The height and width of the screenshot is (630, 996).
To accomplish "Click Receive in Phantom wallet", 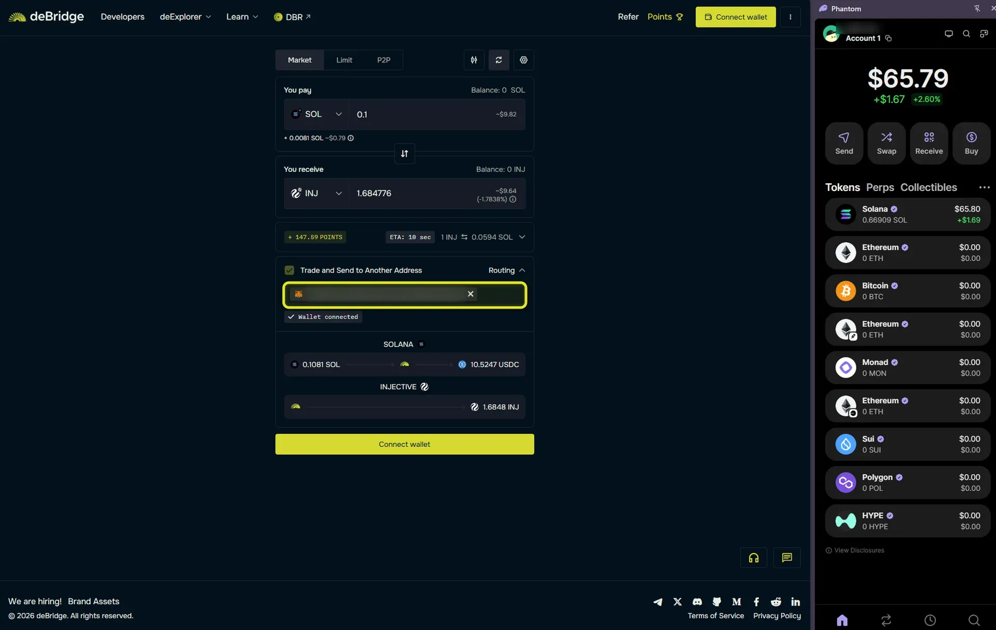I will [x=929, y=143].
